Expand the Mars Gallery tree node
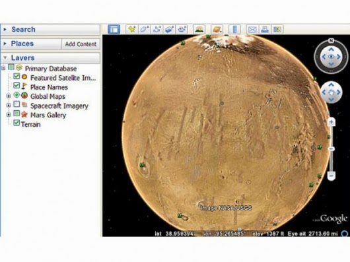 [9, 115]
